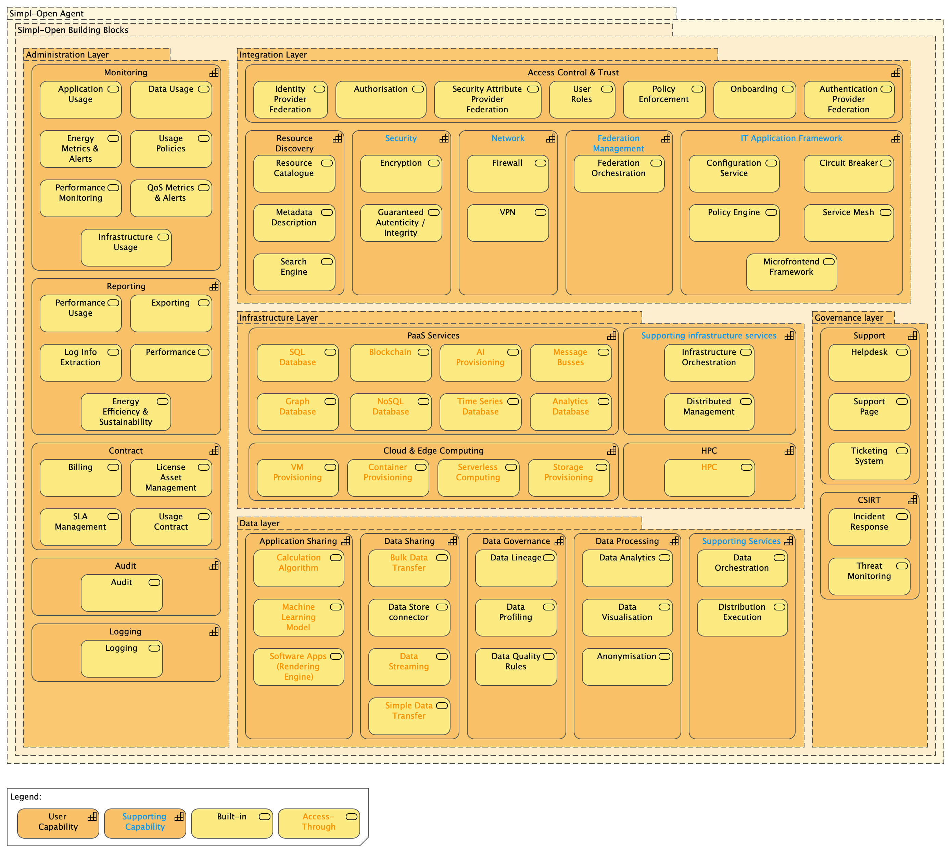The width and height of the screenshot is (951, 853).
Task: Click the PaaS Services capability icon
Action: point(611,336)
